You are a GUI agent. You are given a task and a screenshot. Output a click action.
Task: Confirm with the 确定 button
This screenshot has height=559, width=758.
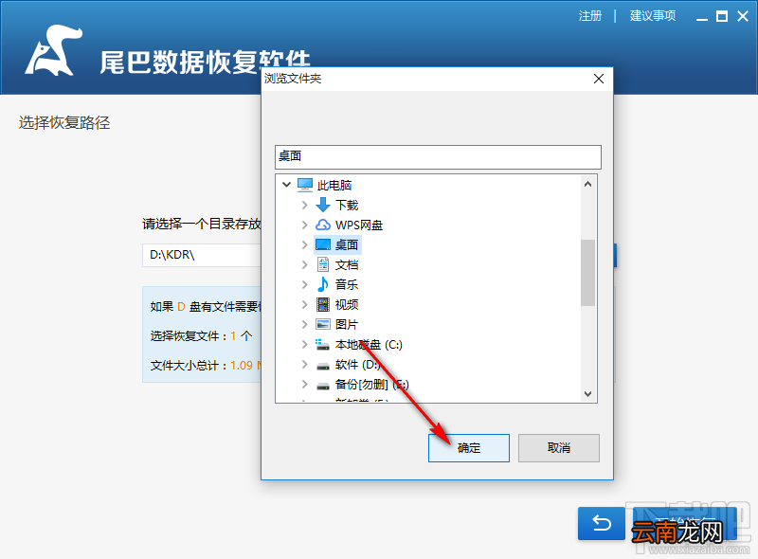tap(469, 448)
